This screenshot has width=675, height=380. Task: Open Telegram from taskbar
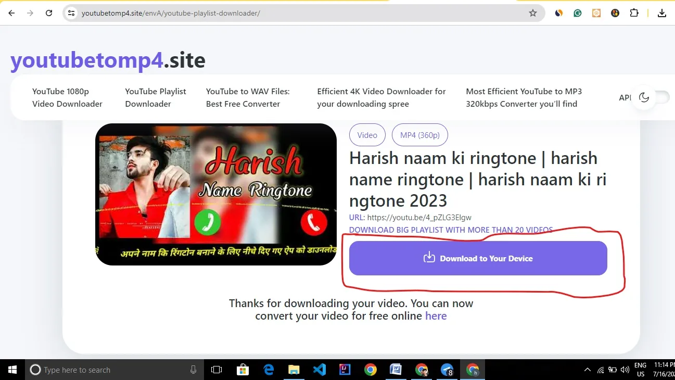click(x=447, y=370)
